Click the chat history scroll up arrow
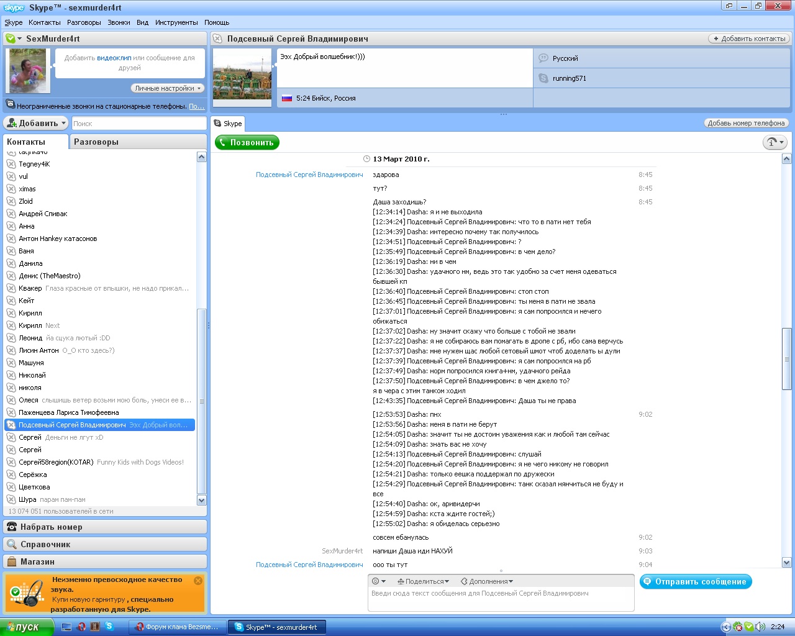 (787, 159)
